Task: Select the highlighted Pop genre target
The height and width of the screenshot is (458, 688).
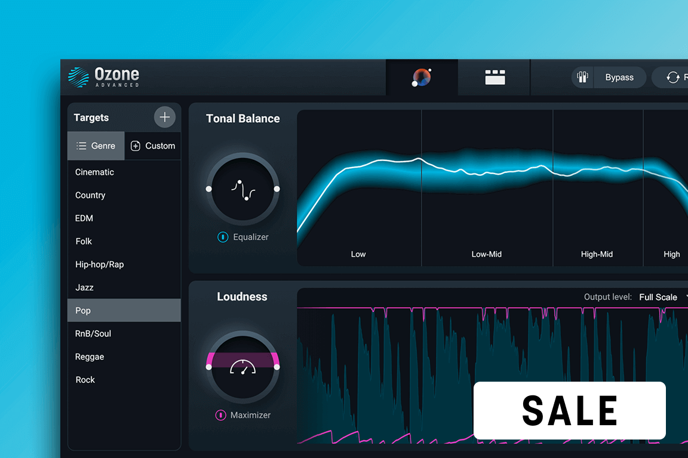Action: click(x=124, y=310)
